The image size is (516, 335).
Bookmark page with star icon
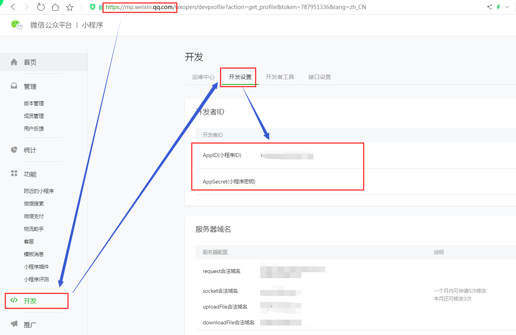70,7
